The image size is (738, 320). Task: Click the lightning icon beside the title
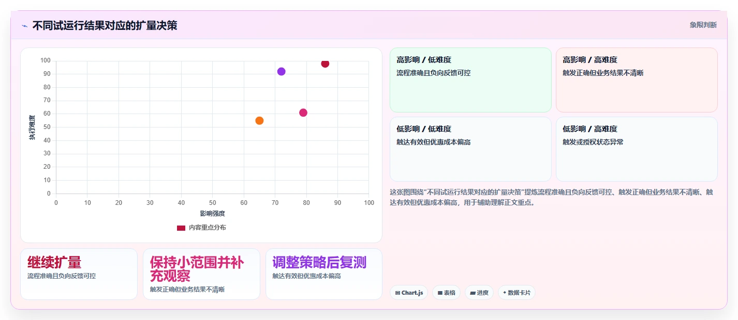24,25
